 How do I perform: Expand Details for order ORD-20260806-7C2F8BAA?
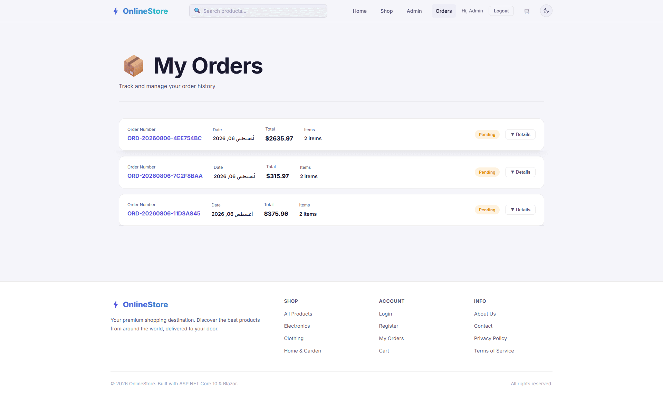(520, 172)
